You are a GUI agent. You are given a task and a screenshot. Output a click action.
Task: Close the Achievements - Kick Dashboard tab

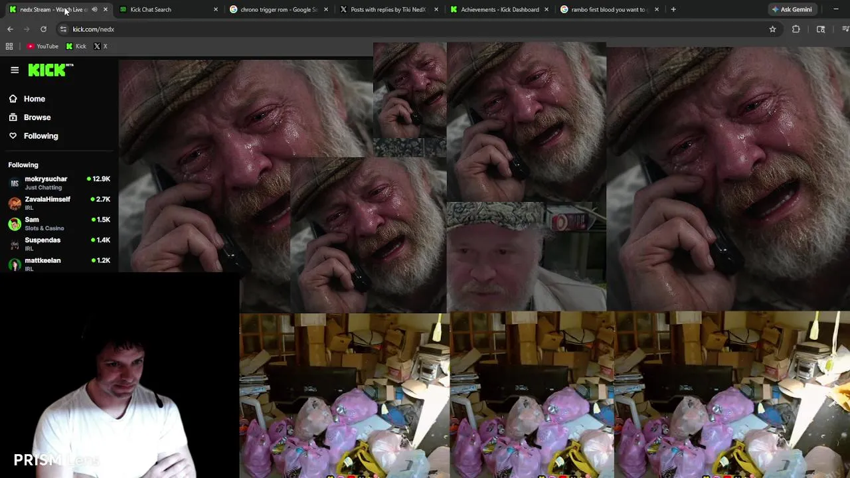pyautogui.click(x=546, y=9)
